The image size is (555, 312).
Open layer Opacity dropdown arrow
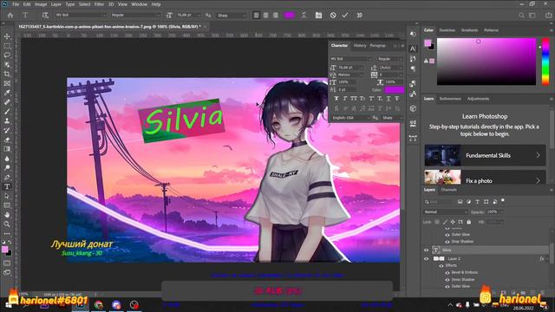click(x=501, y=211)
